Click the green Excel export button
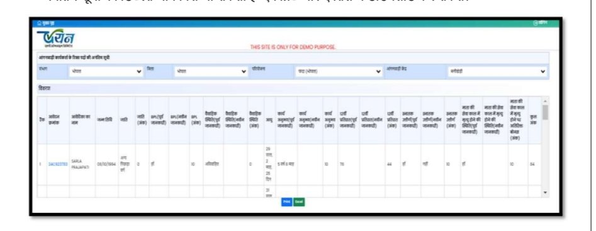This screenshot has width=596, height=231. (299, 202)
